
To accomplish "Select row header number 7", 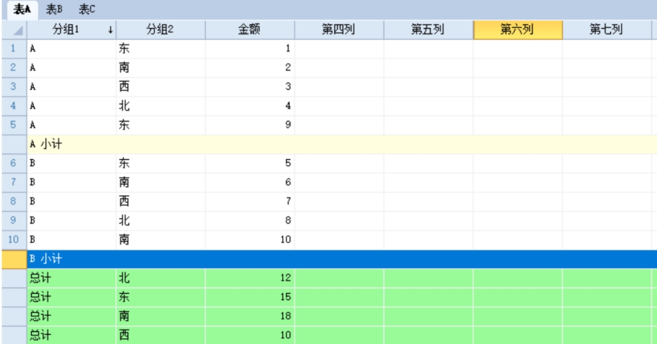I will click(x=14, y=182).
